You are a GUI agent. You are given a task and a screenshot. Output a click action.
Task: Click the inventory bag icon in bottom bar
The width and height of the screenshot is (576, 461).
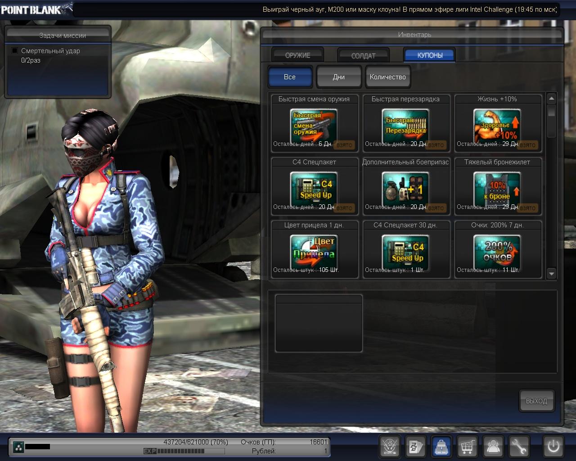point(441,447)
